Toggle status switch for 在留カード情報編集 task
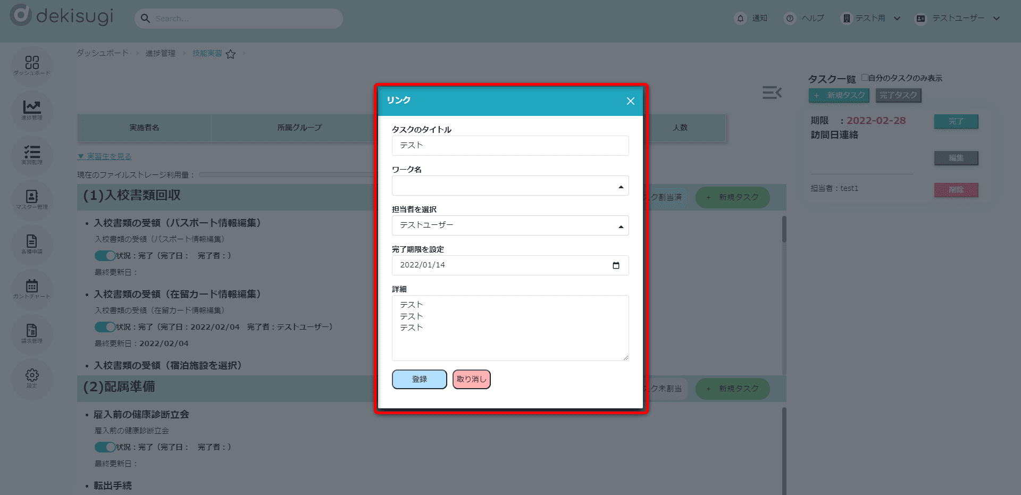Viewport: 1021px width, 495px height. (x=105, y=327)
